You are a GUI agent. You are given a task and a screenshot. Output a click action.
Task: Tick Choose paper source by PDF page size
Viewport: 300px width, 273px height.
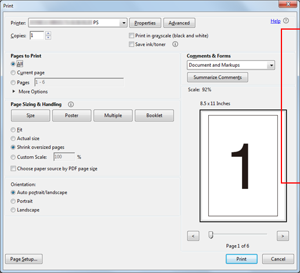click(x=13, y=168)
